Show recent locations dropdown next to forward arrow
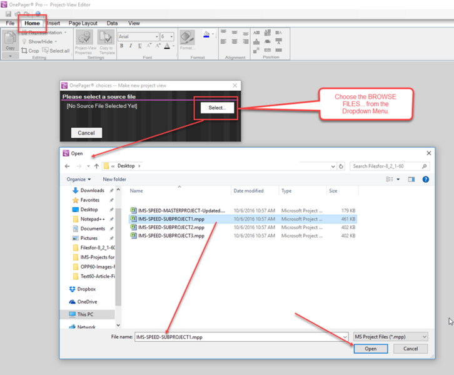The image size is (454, 375). [x=88, y=166]
